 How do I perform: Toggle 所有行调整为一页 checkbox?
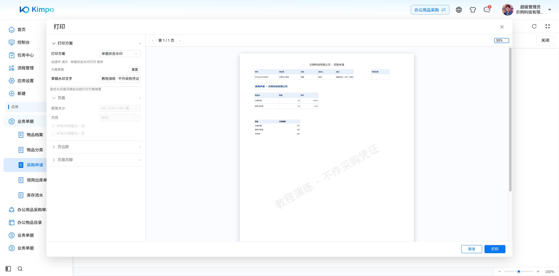tap(53, 134)
